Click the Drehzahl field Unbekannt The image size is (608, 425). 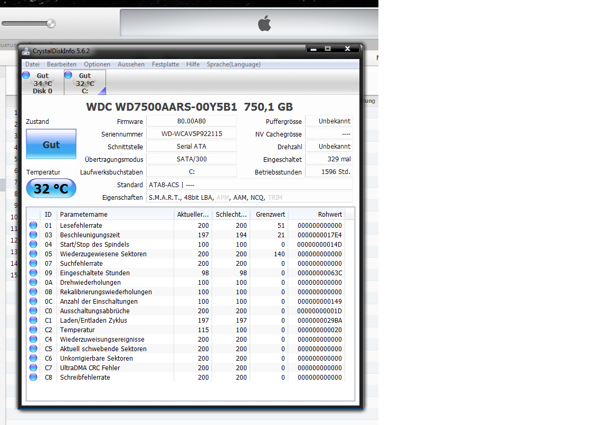click(329, 147)
